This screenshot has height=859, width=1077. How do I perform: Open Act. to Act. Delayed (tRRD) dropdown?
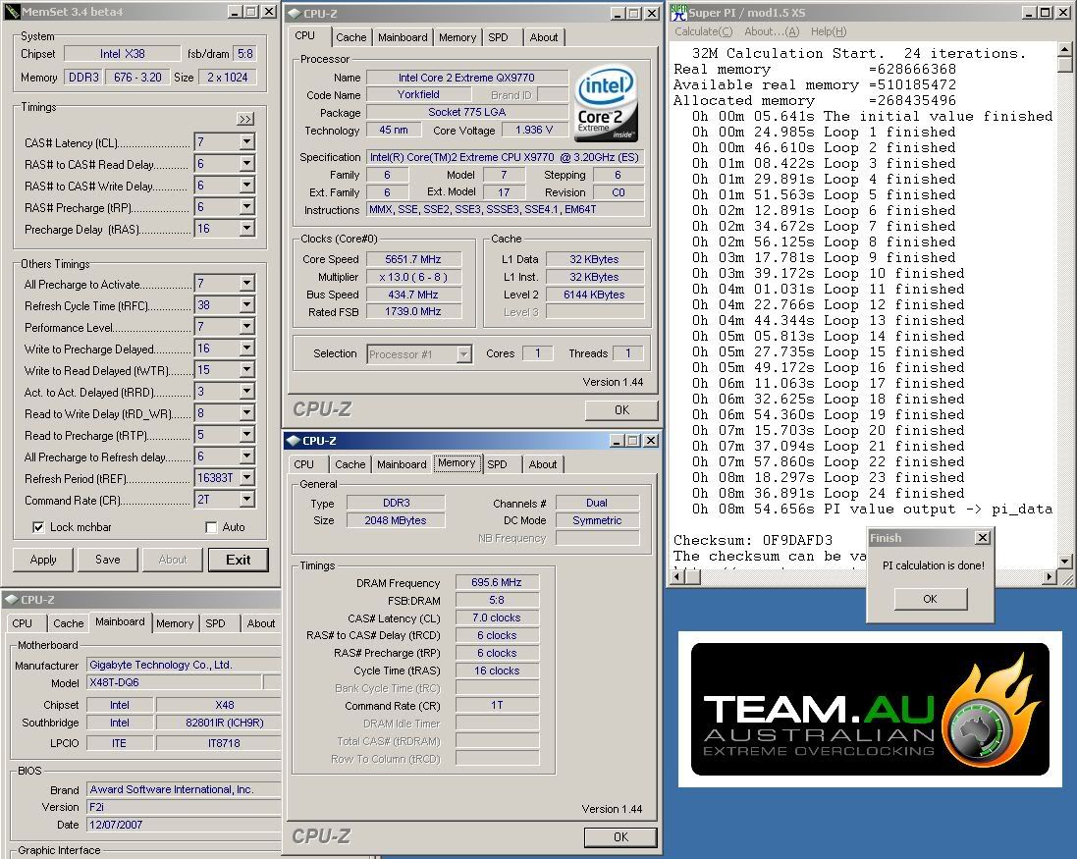(247, 392)
